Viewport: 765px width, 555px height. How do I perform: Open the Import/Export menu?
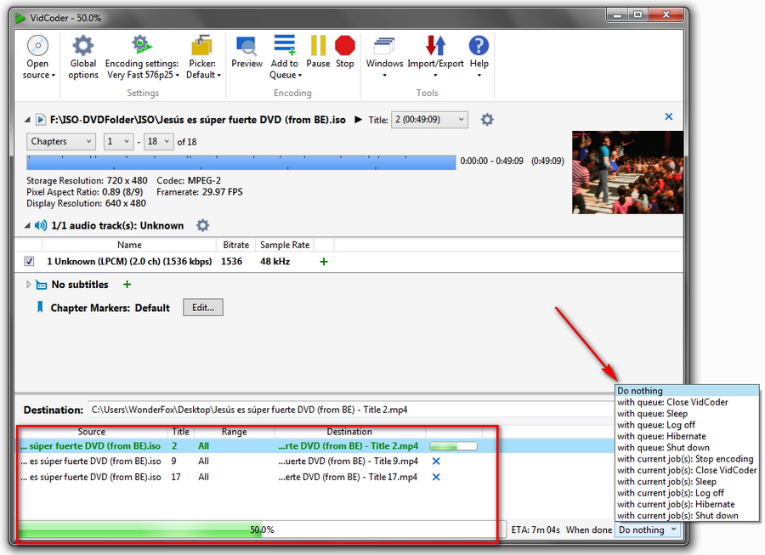tap(436, 58)
